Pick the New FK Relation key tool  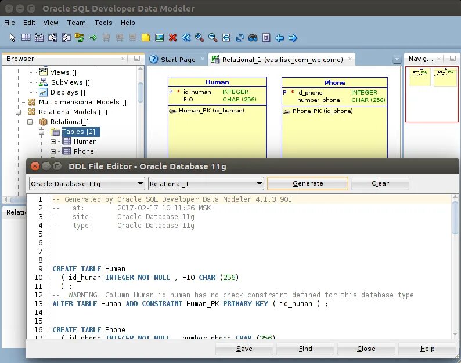click(x=80, y=38)
